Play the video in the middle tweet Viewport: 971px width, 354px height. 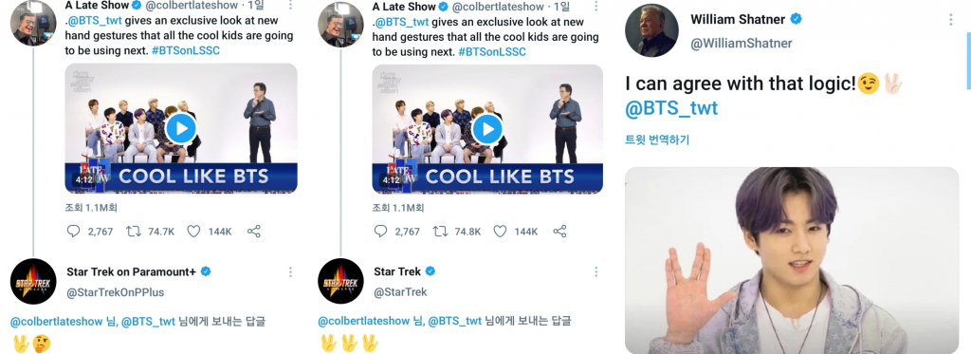point(487,129)
